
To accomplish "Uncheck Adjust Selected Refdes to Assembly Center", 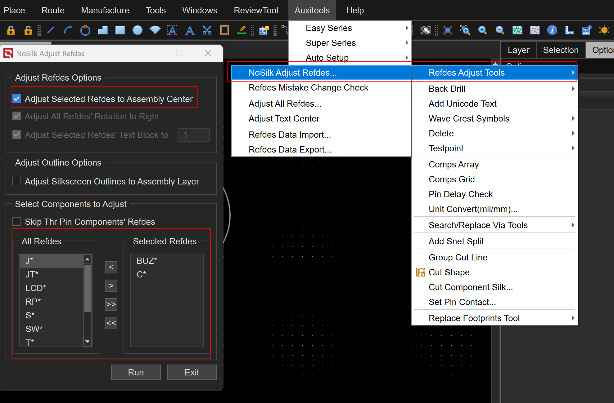I will pyautogui.click(x=17, y=99).
